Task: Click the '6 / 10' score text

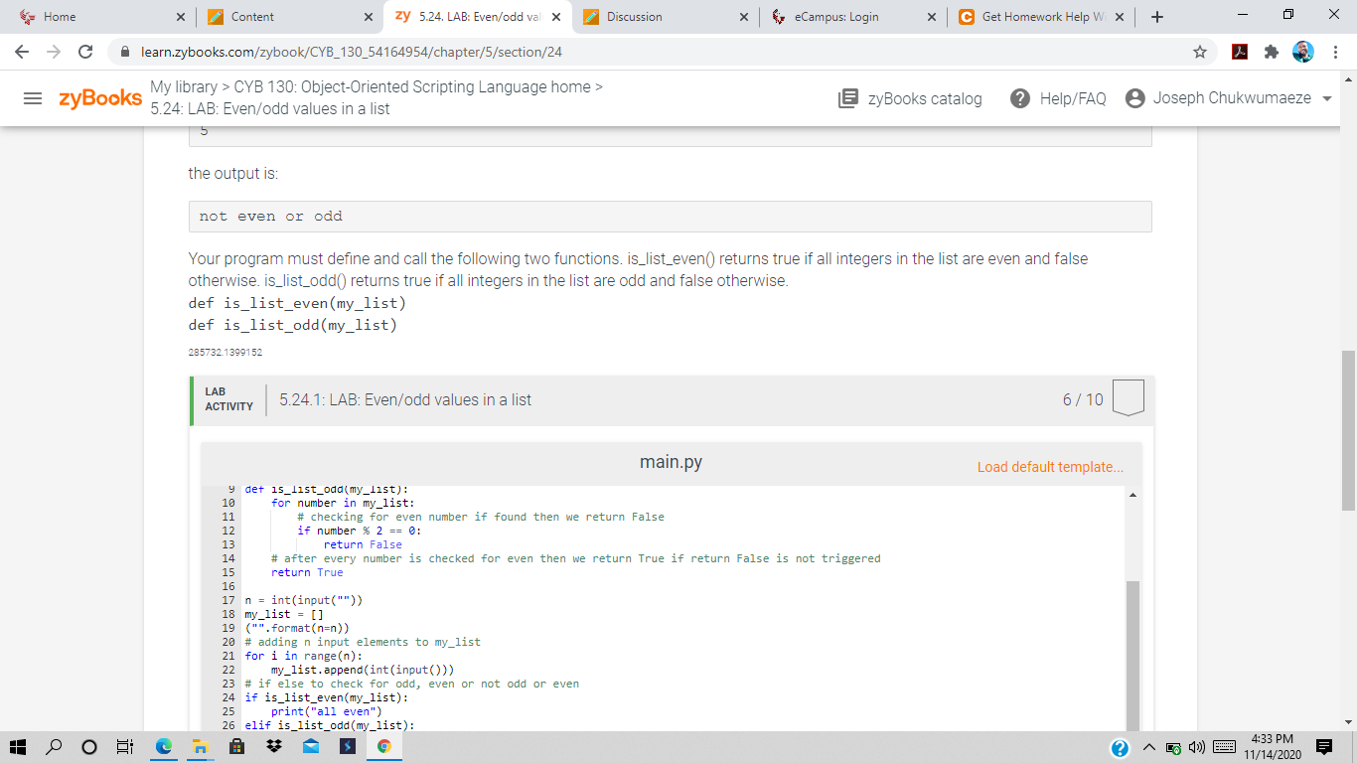Action: tap(1082, 399)
